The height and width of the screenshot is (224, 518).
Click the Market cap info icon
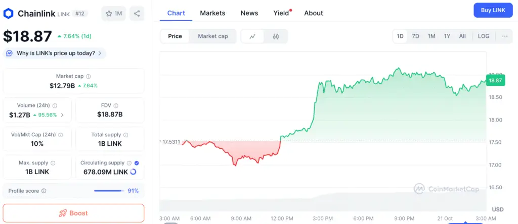click(x=89, y=76)
